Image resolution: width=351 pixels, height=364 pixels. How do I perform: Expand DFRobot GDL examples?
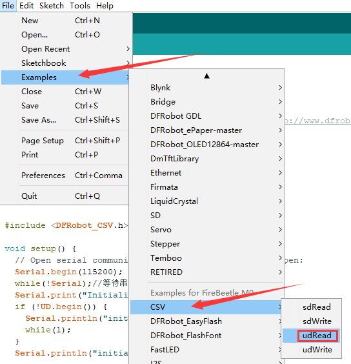pyautogui.click(x=206, y=116)
